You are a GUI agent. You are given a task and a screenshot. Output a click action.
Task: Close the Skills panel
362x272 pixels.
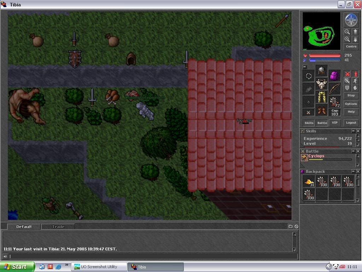358,131
